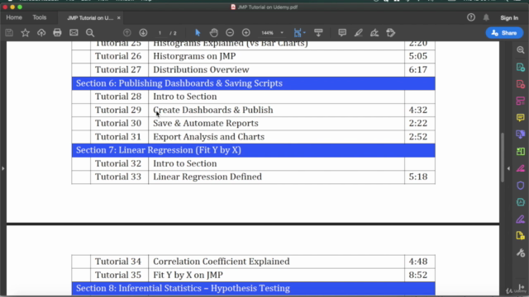This screenshot has width=529, height=297.
Task: Click the 'Tutorial 32' cell
Action: click(x=119, y=163)
